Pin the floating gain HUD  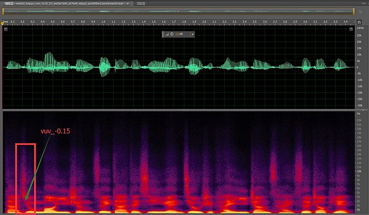point(192,34)
